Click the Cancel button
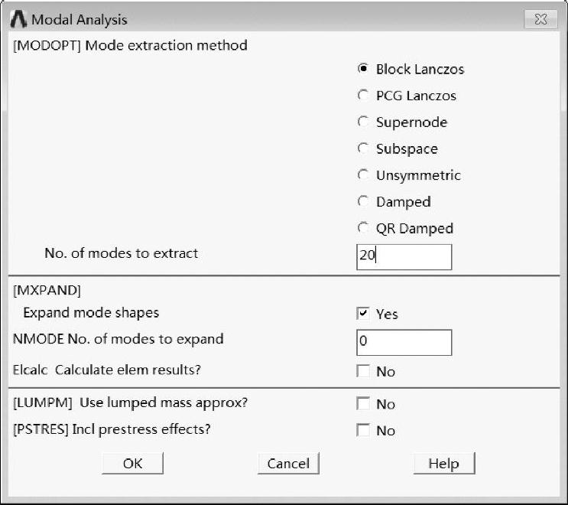This screenshot has height=505, width=568. [x=288, y=464]
